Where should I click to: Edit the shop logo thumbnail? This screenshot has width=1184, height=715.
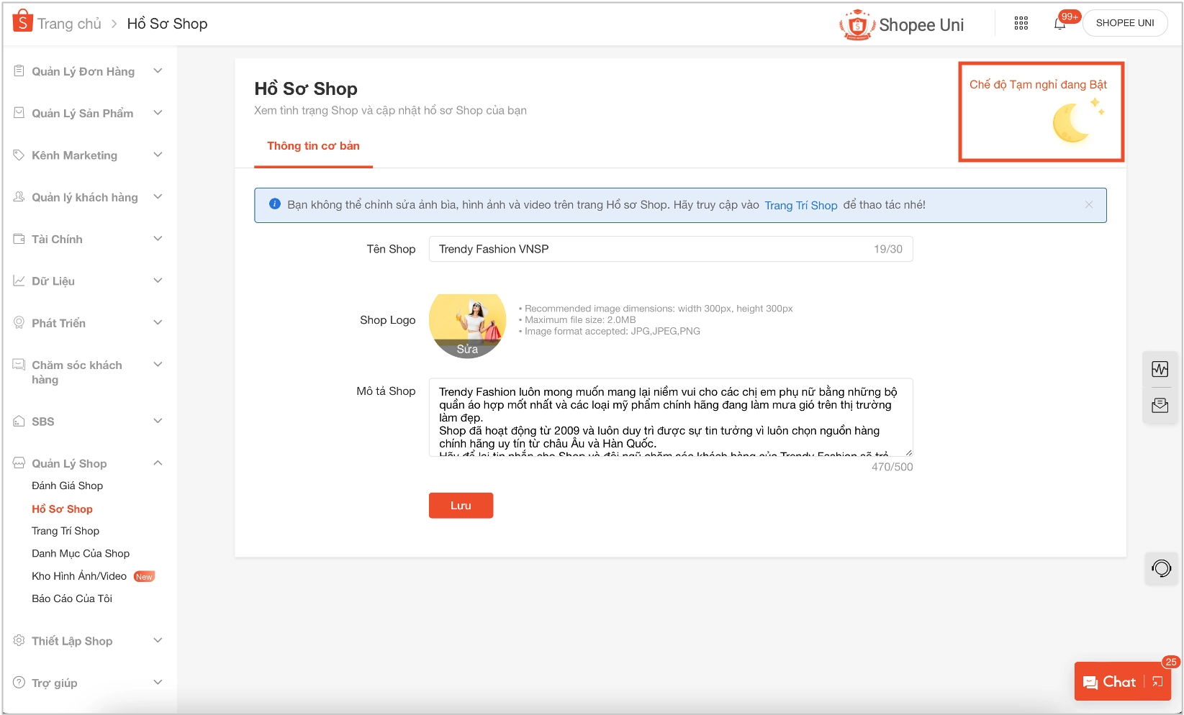[467, 326]
